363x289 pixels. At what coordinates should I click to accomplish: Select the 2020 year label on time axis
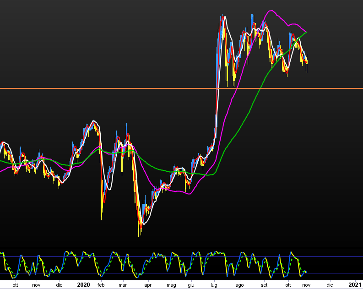click(x=83, y=284)
